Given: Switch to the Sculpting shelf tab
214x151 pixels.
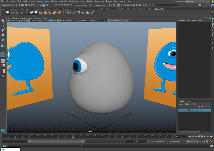Looking at the screenshot, I should click(x=38, y=9).
